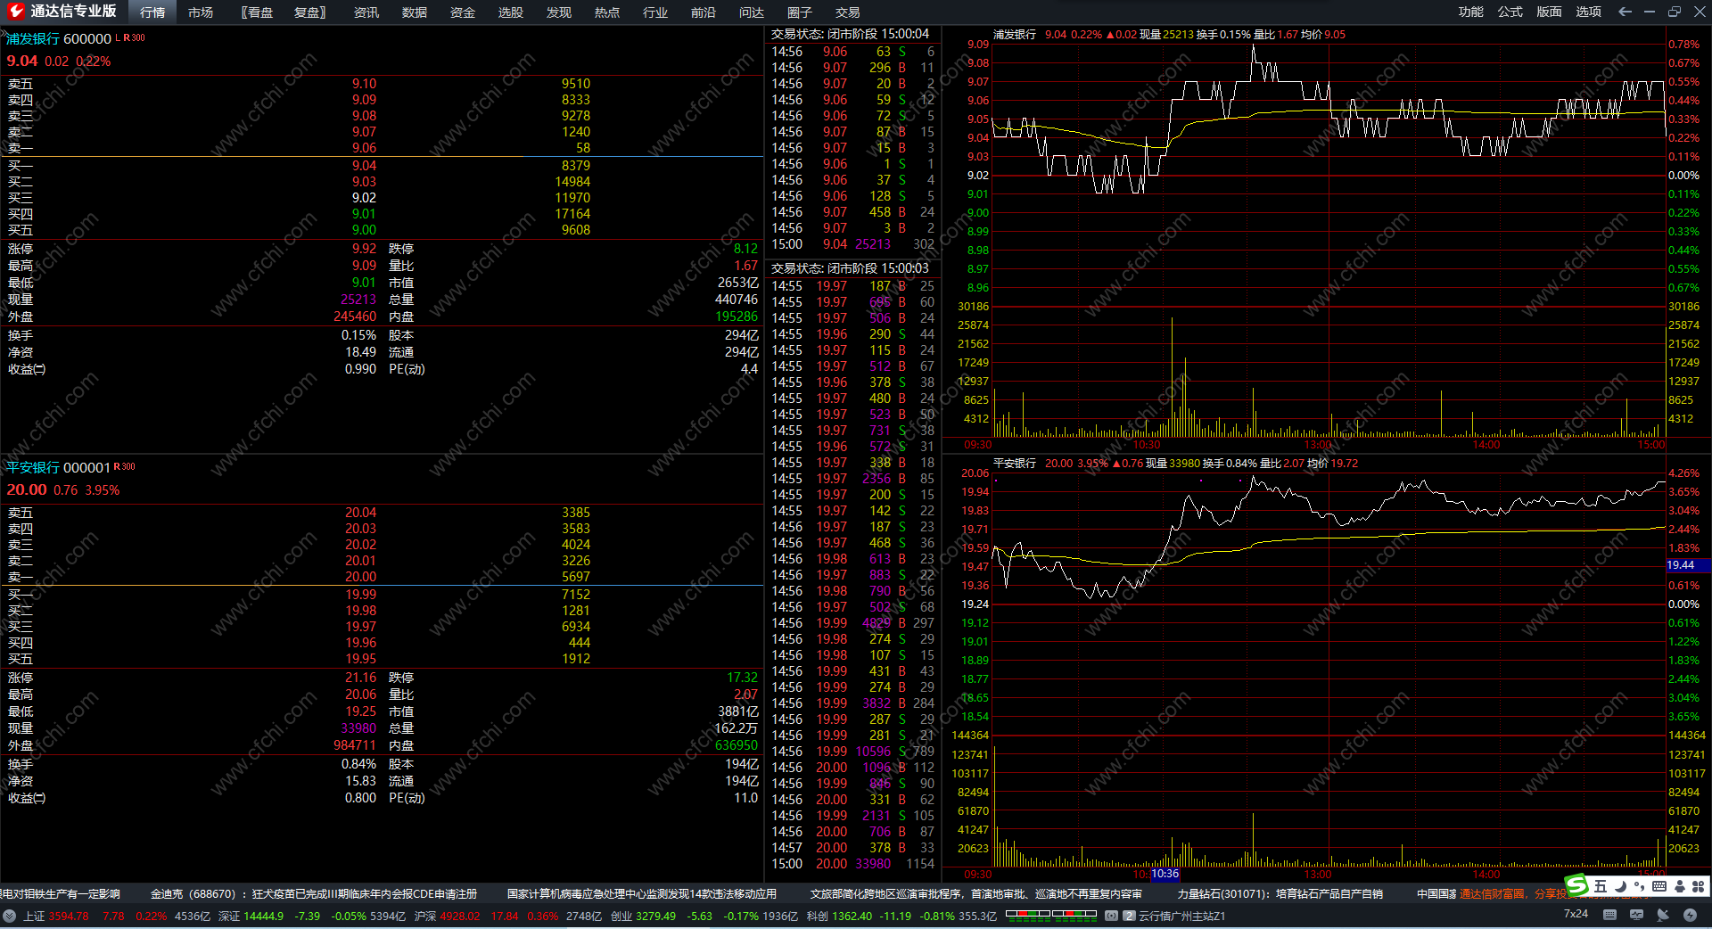Open the 公式 dropdown menu
The height and width of the screenshot is (929, 1712).
tap(1510, 12)
